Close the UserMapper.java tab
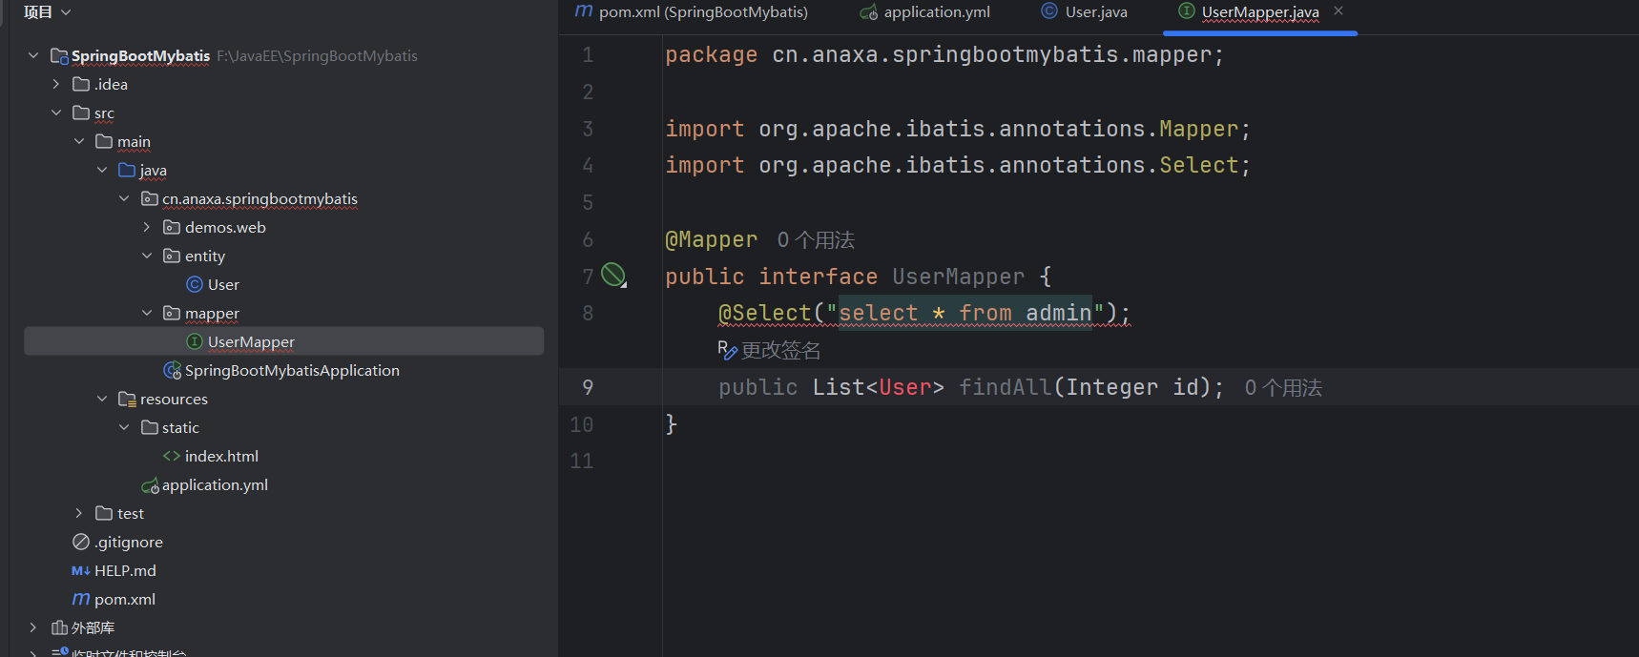This screenshot has width=1639, height=657. 1338,10
